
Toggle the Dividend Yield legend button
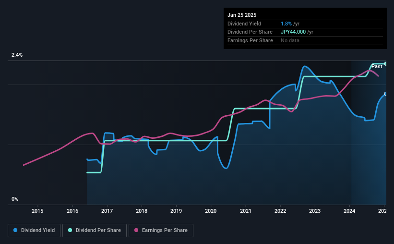tap(34, 231)
